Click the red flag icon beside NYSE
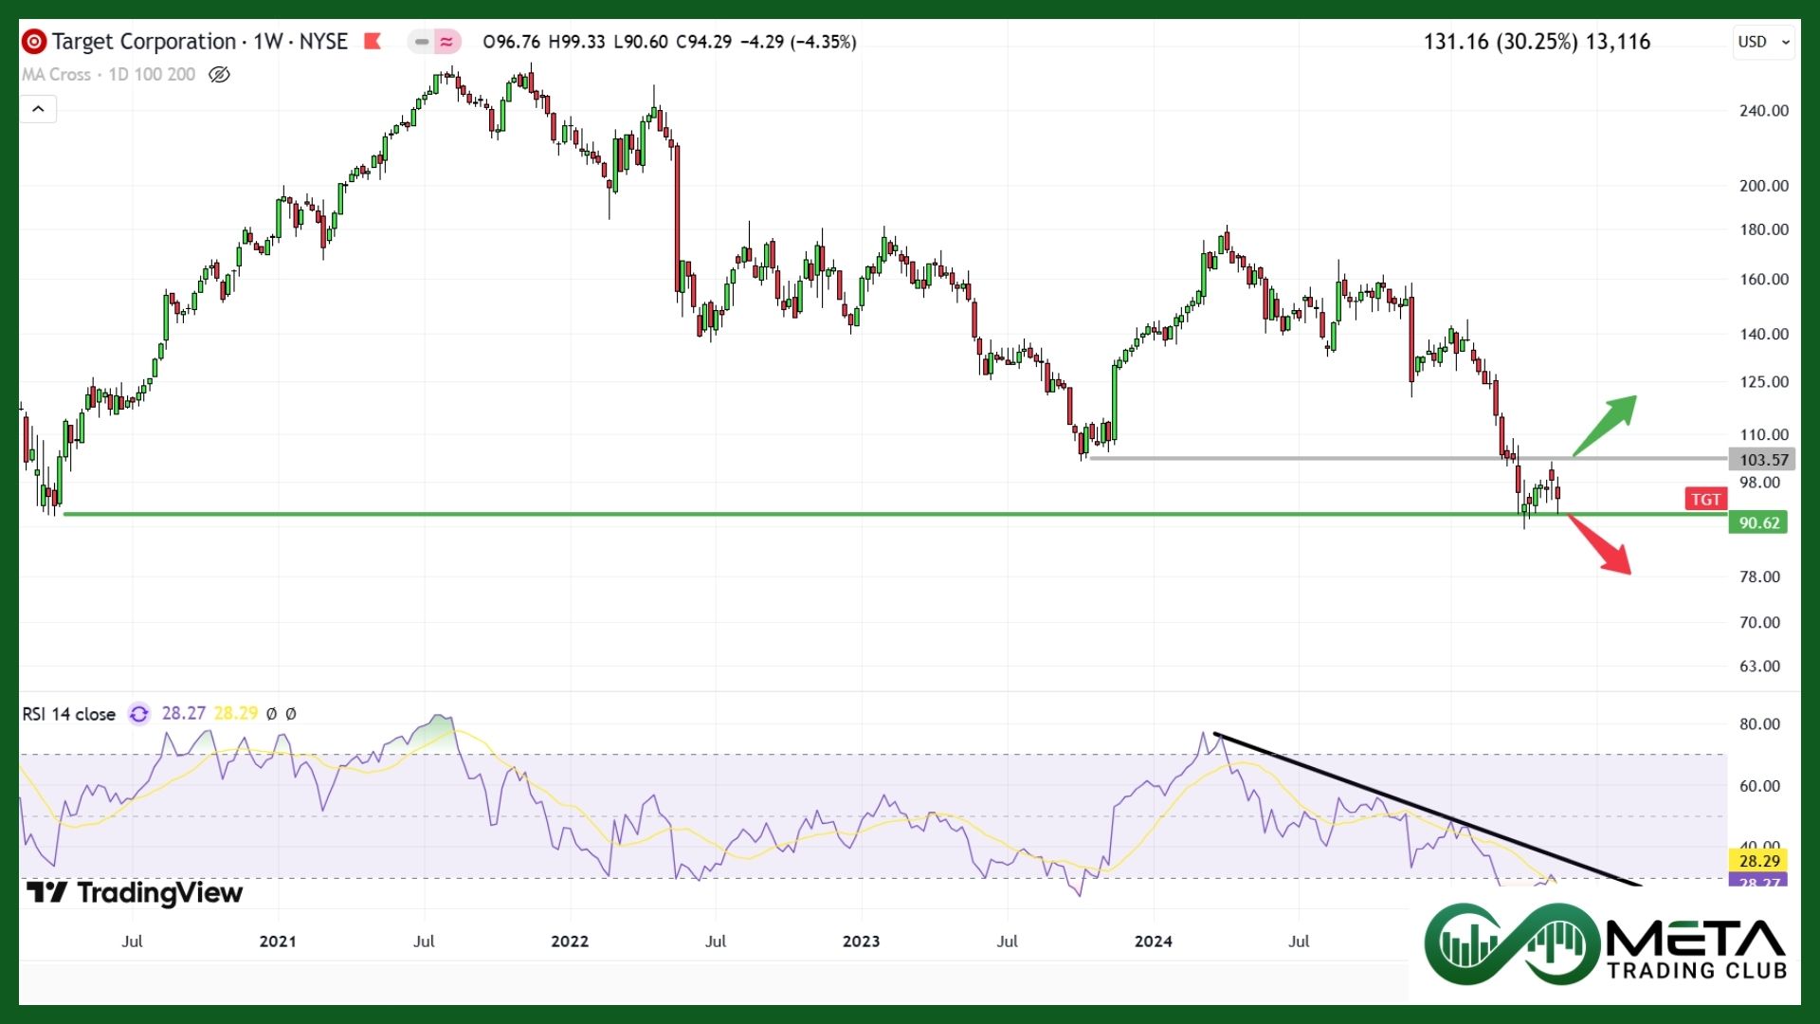 click(x=373, y=42)
